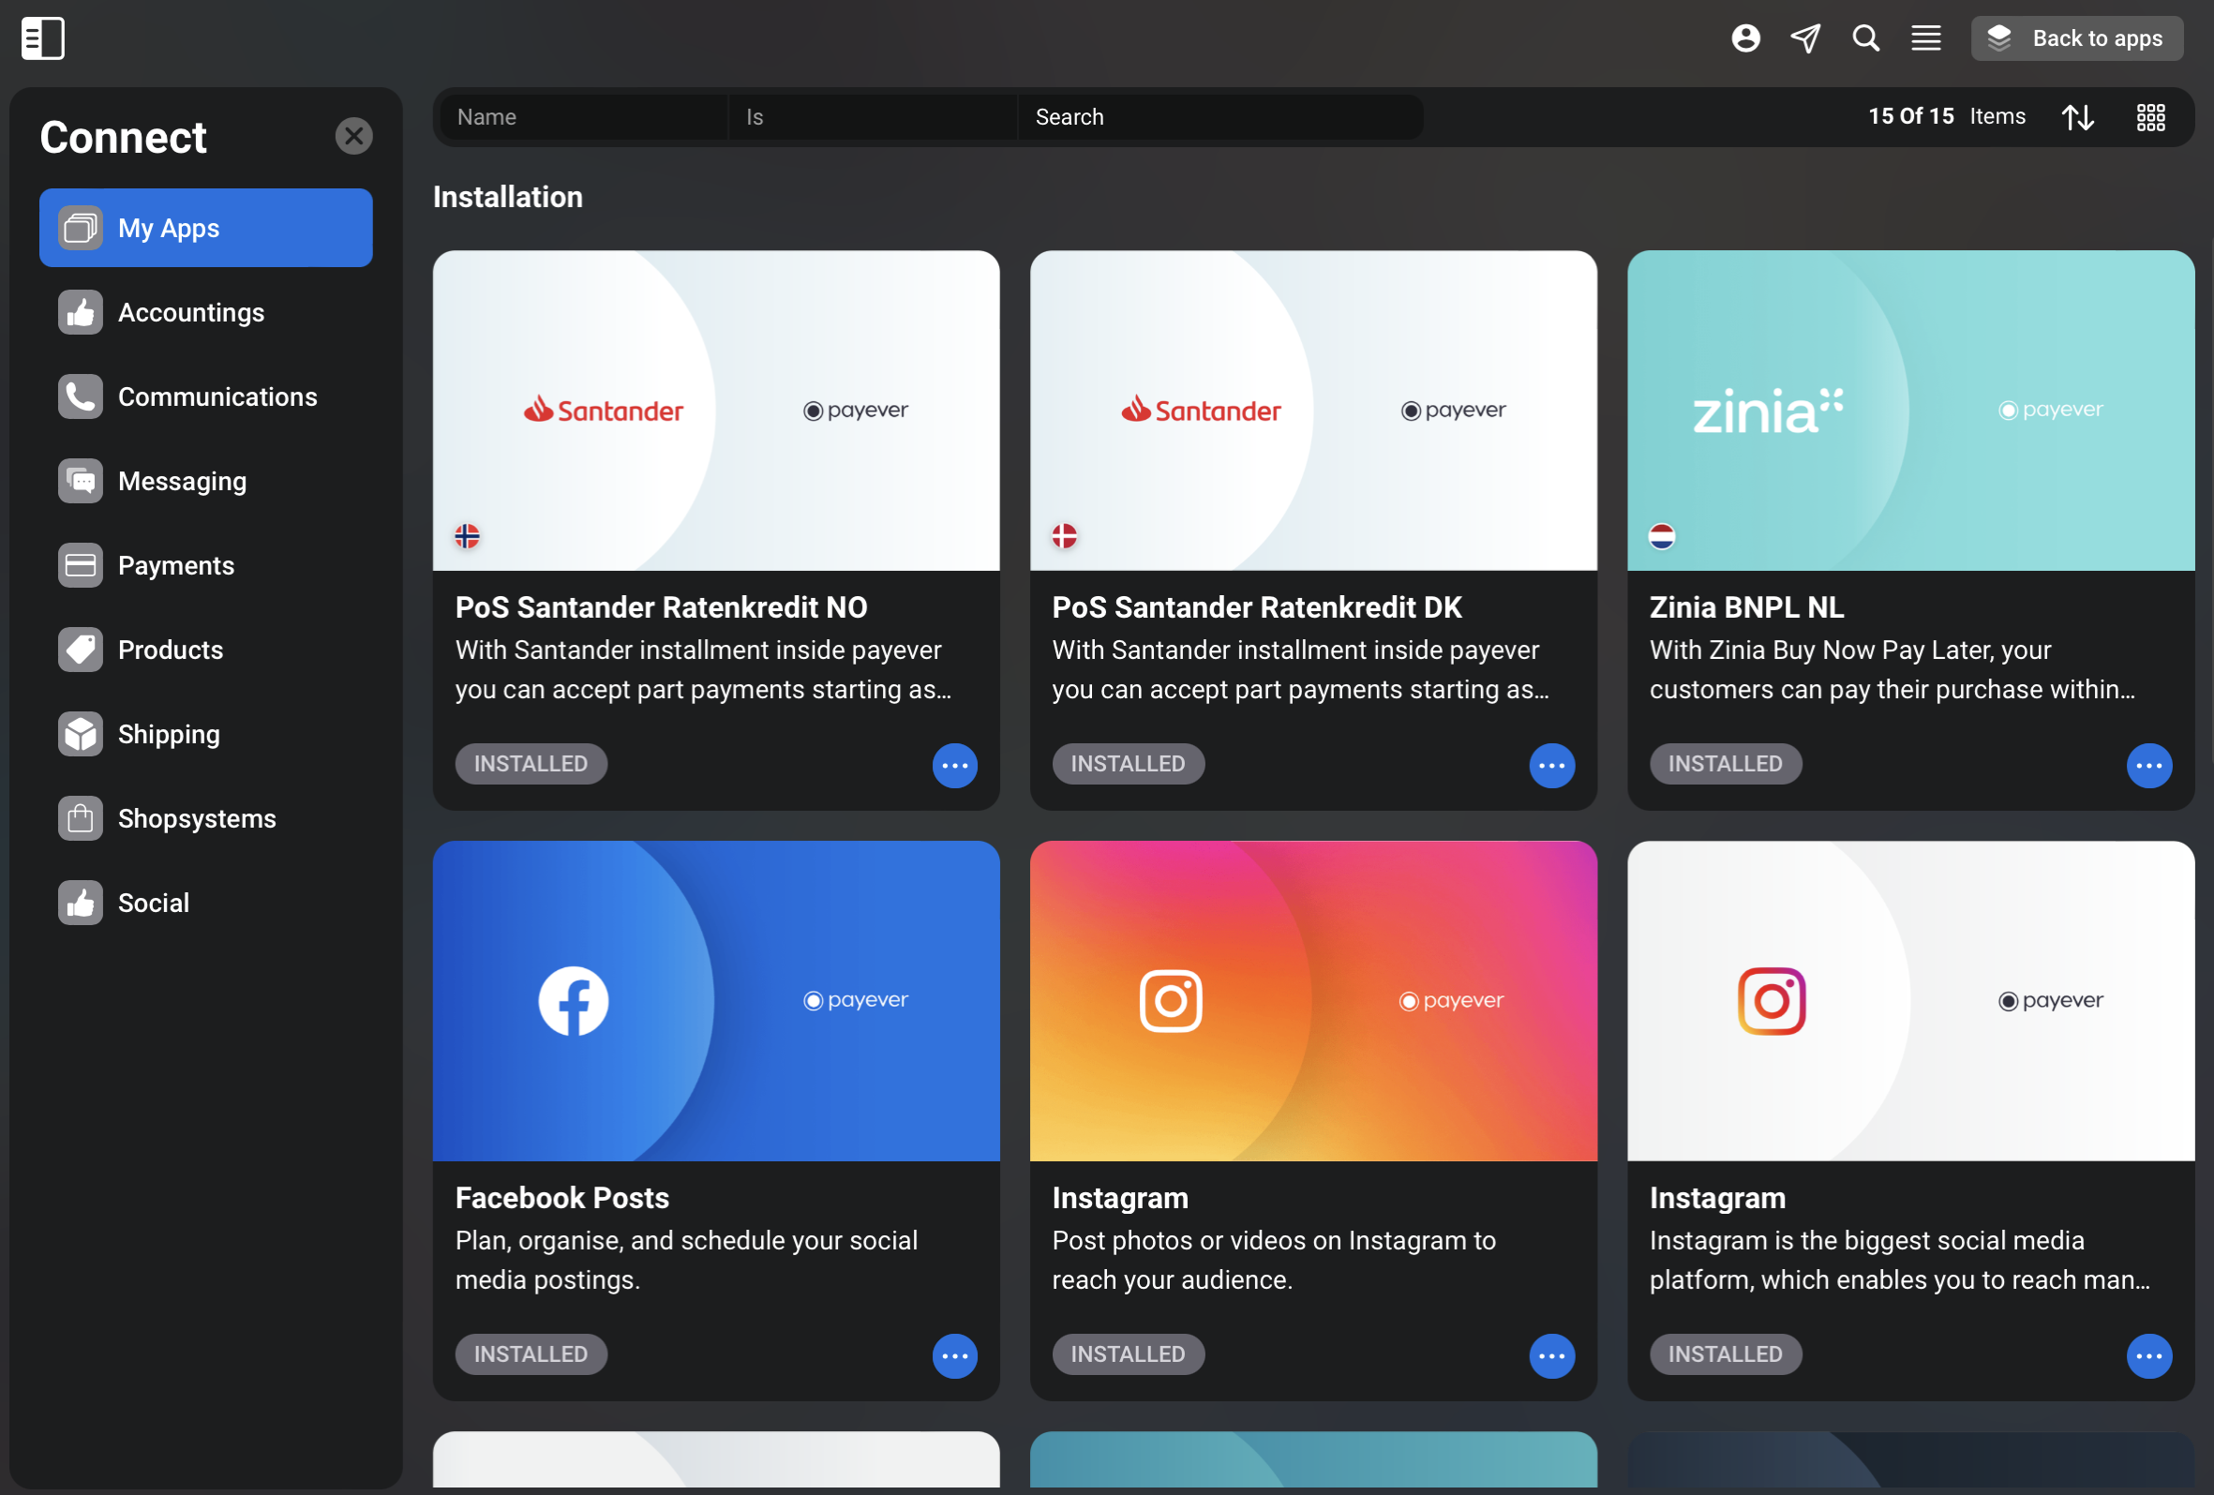Image resolution: width=2214 pixels, height=1495 pixels.
Task: Open Accountings category
Action: [x=206, y=312]
